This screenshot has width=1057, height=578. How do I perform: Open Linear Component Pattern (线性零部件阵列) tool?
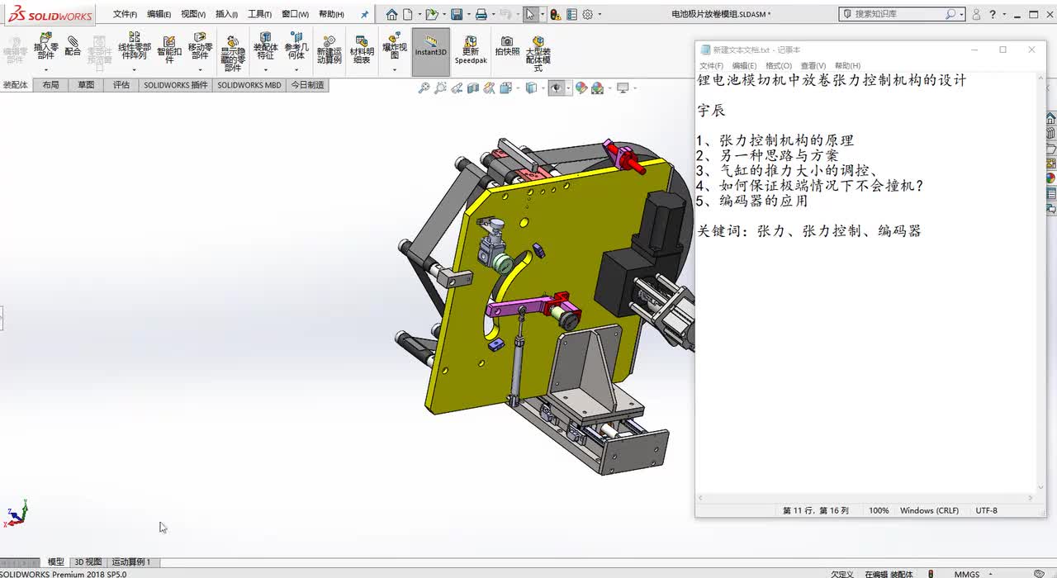coord(134,46)
